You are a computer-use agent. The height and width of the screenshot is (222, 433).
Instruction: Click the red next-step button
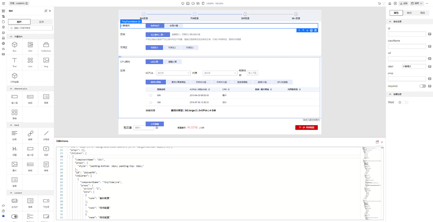307,127
